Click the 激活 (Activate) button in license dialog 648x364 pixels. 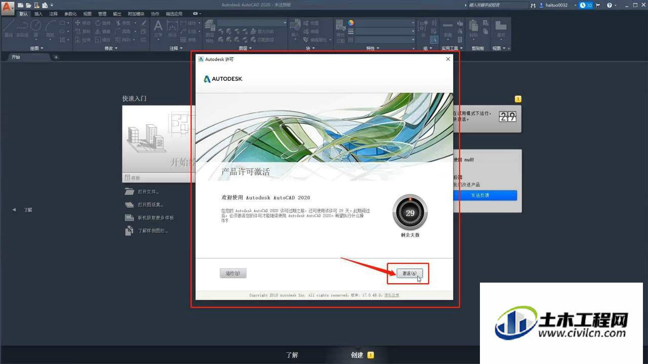pos(410,274)
